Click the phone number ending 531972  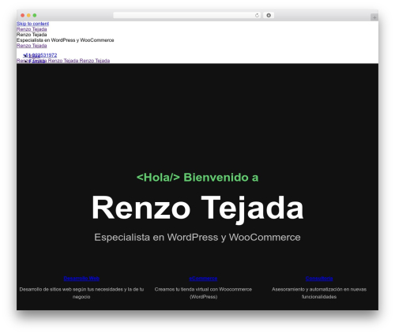(40, 55)
